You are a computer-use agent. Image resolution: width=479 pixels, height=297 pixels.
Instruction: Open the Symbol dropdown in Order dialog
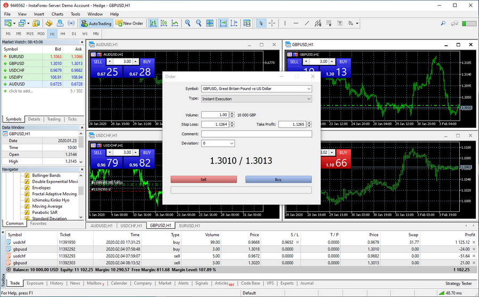[x=255, y=88]
